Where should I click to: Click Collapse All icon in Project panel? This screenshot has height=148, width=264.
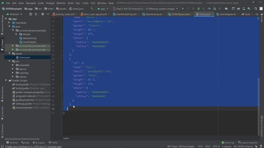pyautogui.click(x=36, y=14)
